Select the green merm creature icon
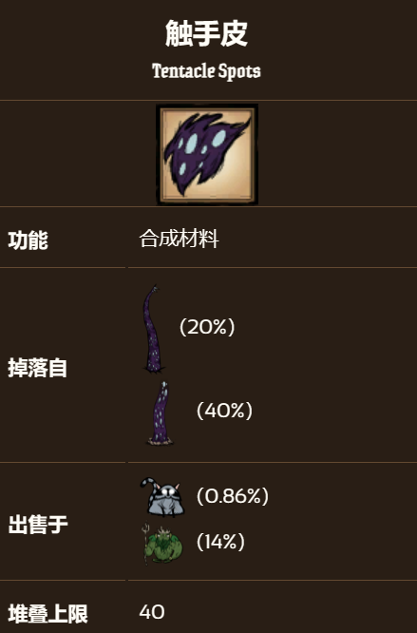Image resolution: width=417 pixels, height=633 pixels. 161,544
